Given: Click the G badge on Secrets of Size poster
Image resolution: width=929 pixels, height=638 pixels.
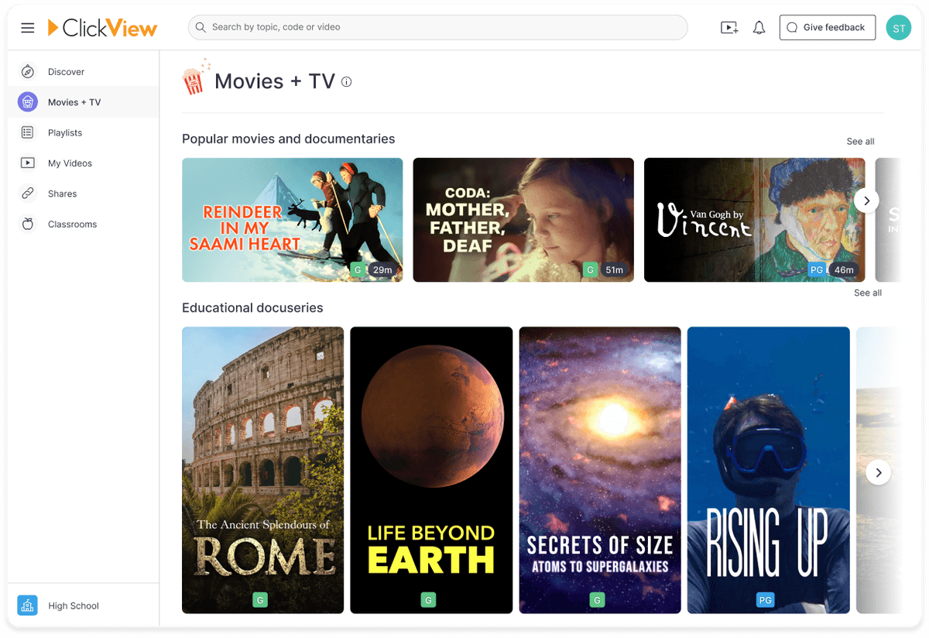Looking at the screenshot, I should (597, 599).
